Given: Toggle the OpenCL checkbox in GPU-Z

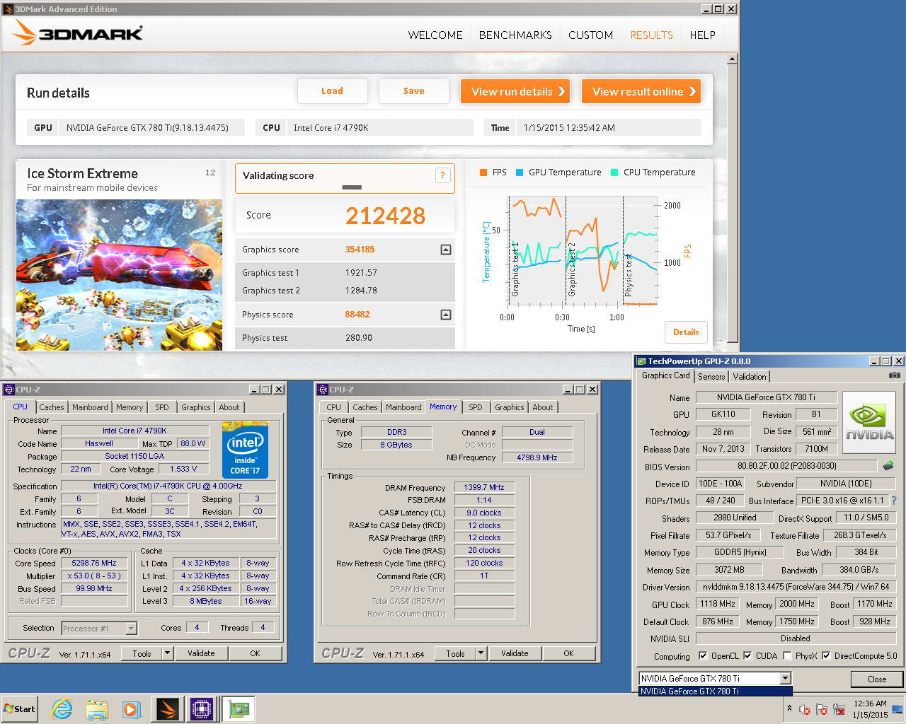Looking at the screenshot, I should point(703,655).
